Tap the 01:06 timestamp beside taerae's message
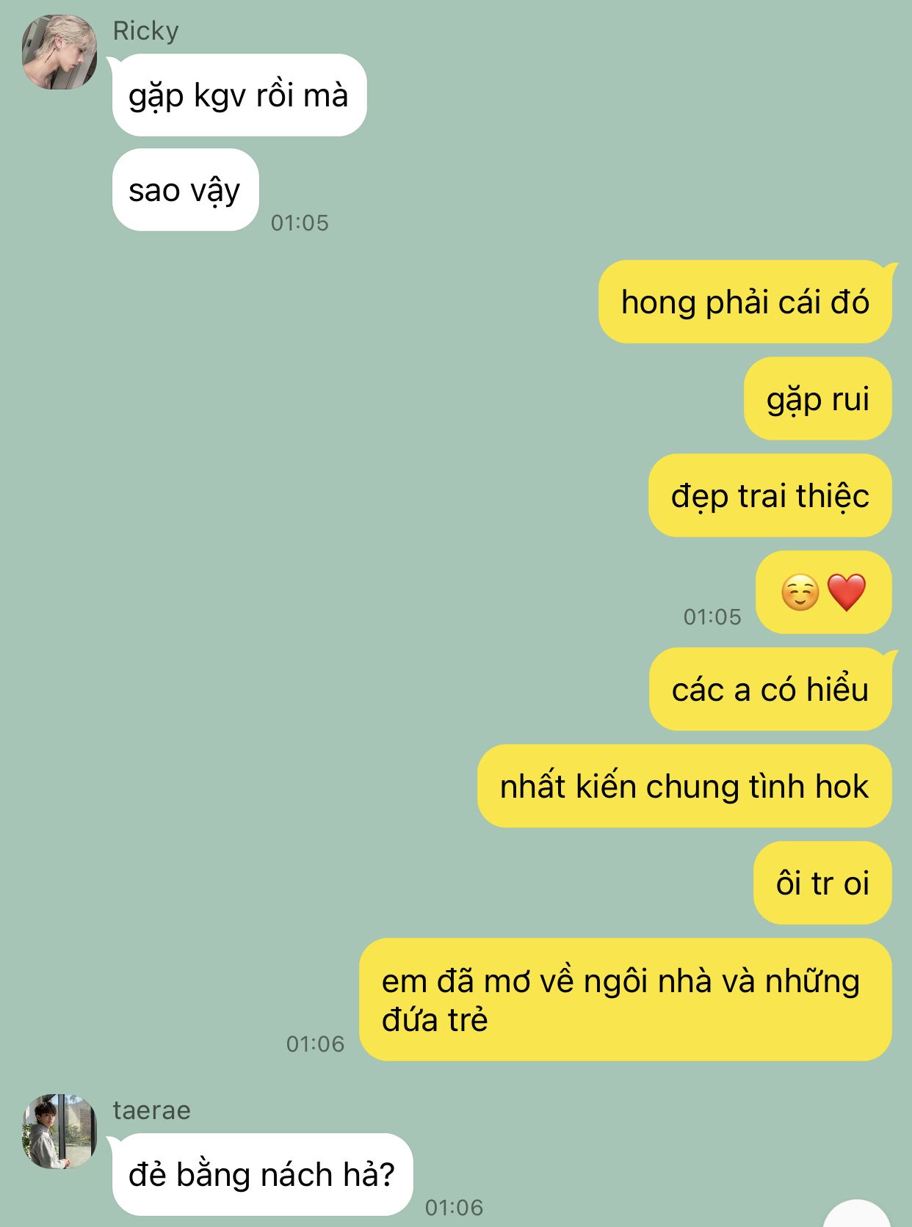Viewport: 912px width, 1227px height. click(x=454, y=1207)
